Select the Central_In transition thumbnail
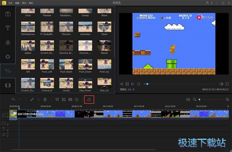The height and width of the screenshot is (152, 232). (47, 83)
